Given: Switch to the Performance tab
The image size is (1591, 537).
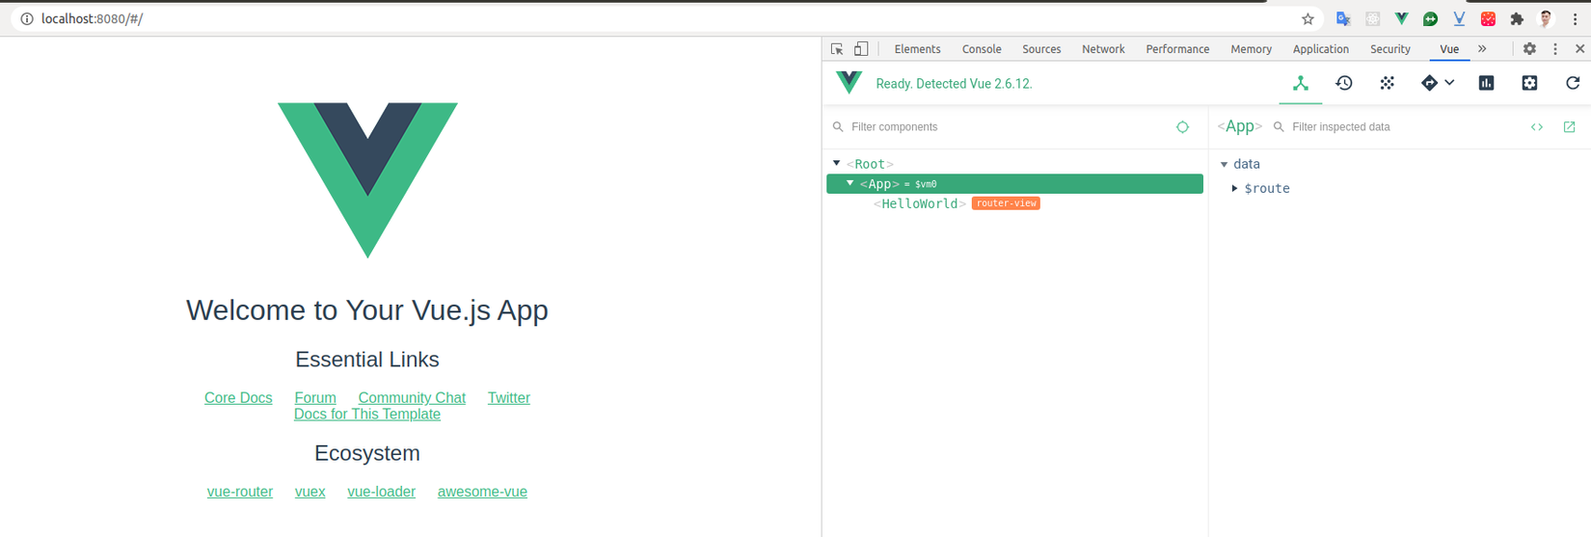Looking at the screenshot, I should coord(1177,49).
